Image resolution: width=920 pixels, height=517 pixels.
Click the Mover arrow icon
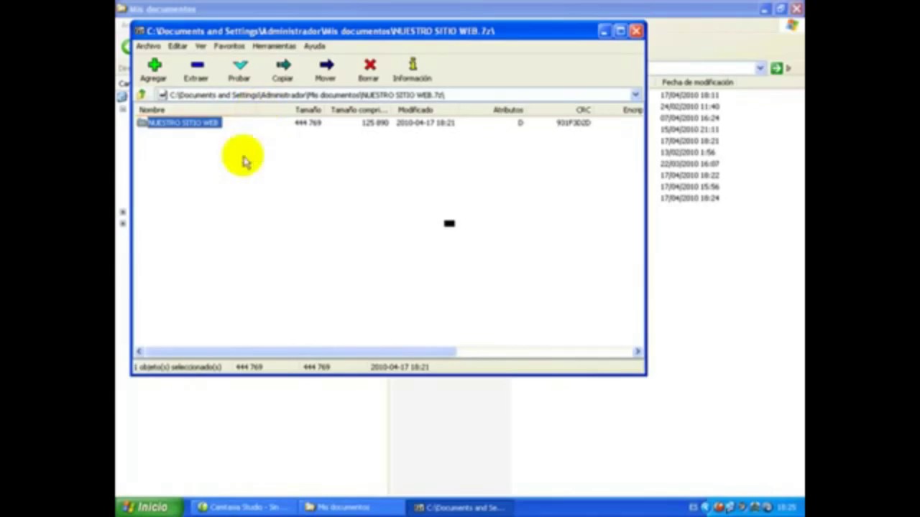point(326,65)
